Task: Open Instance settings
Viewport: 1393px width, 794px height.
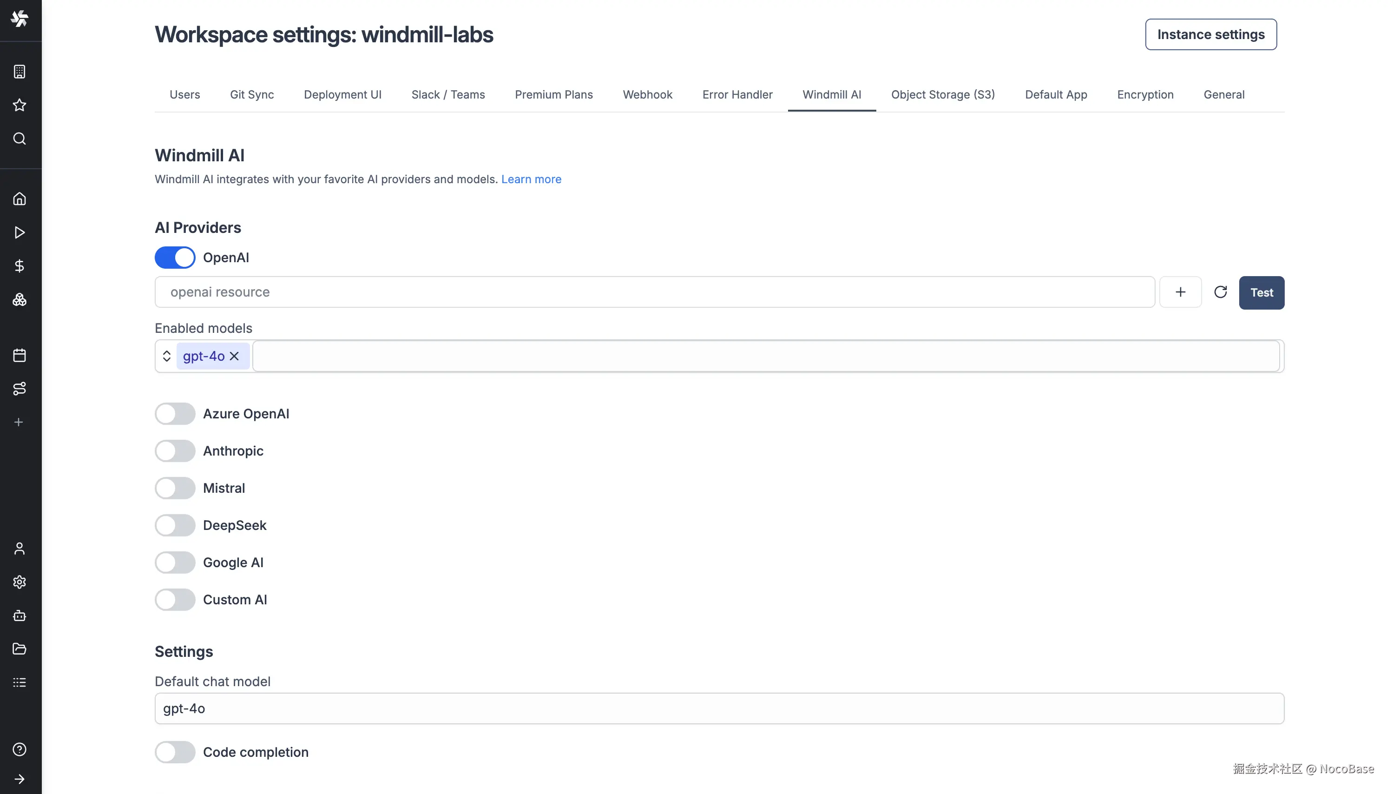Action: pos(1210,34)
